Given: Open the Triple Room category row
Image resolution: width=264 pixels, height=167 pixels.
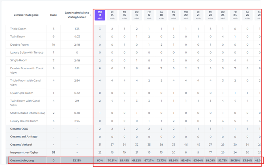Looking at the screenshot, I should click(x=18, y=29).
